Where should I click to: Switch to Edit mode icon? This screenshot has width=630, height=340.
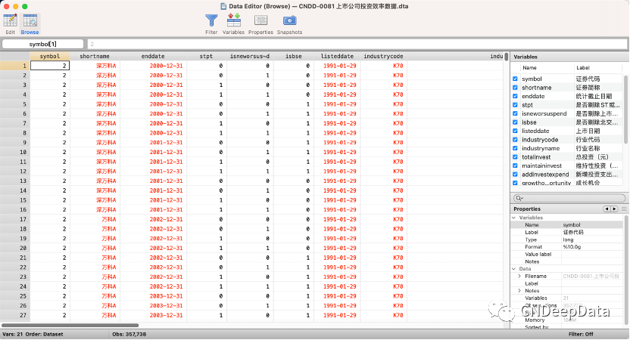click(x=10, y=20)
